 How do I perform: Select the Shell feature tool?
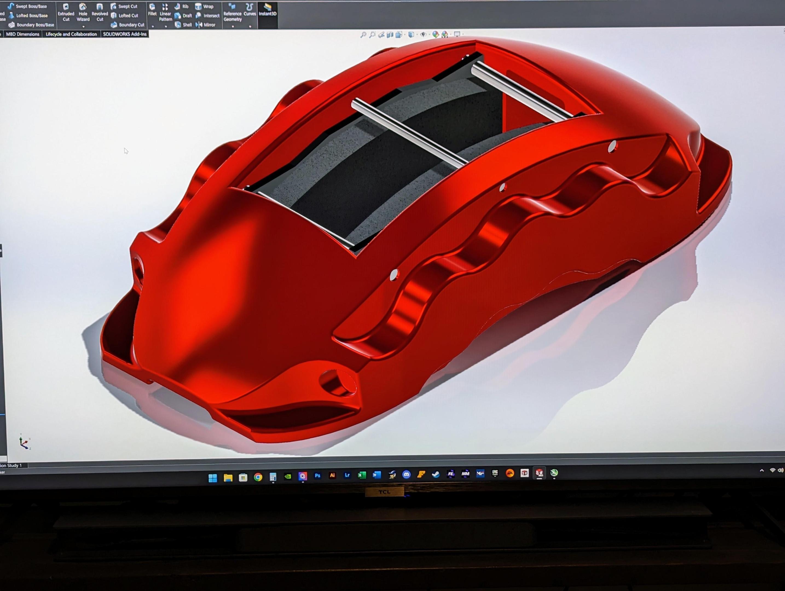(183, 25)
